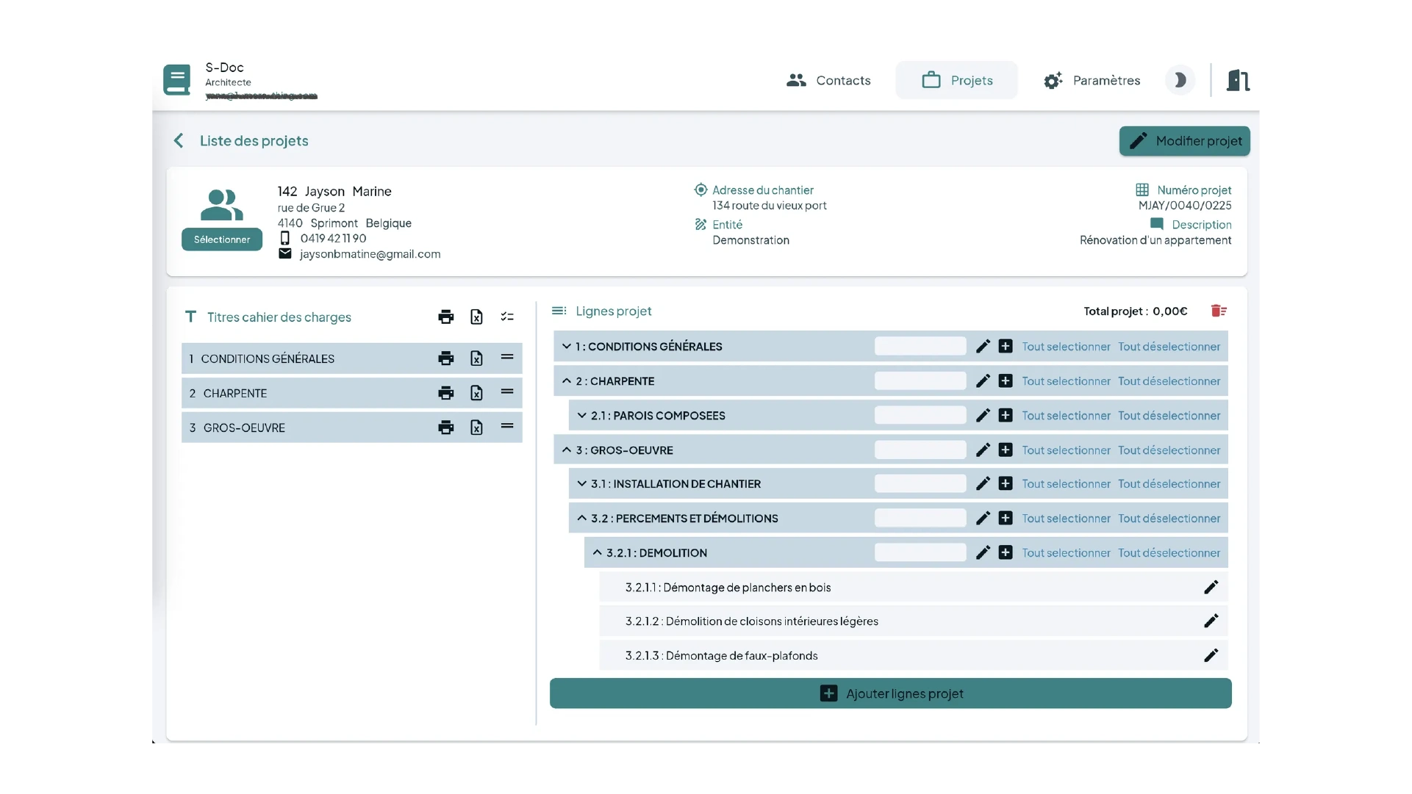Expand the 1 : CONDITIONS GÉNÉRALES section
The height and width of the screenshot is (794, 1412).
(566, 347)
